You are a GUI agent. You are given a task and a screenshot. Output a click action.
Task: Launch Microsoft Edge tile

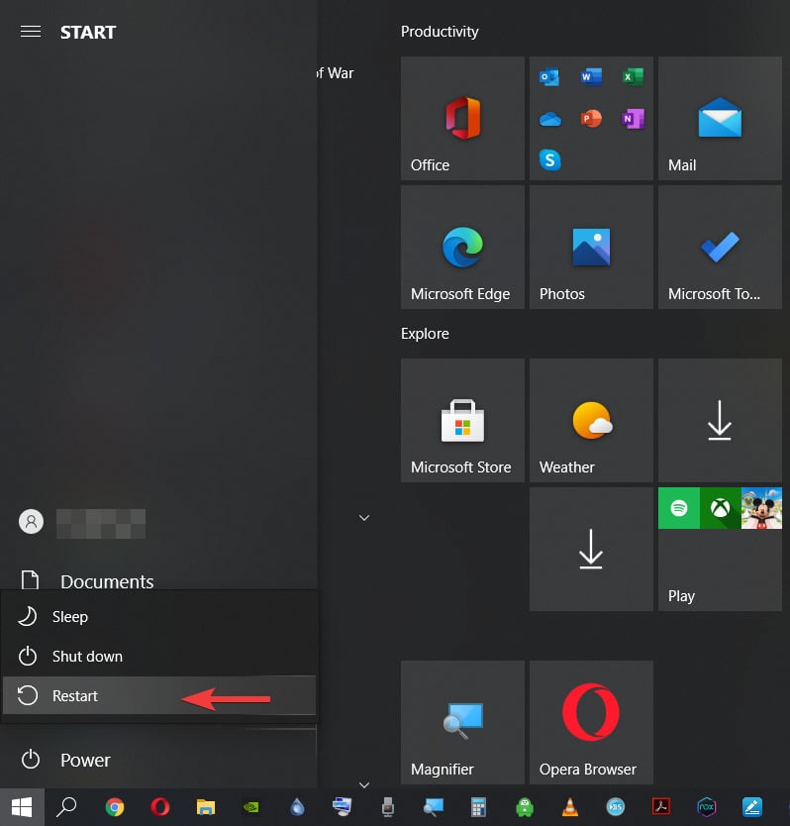point(462,247)
